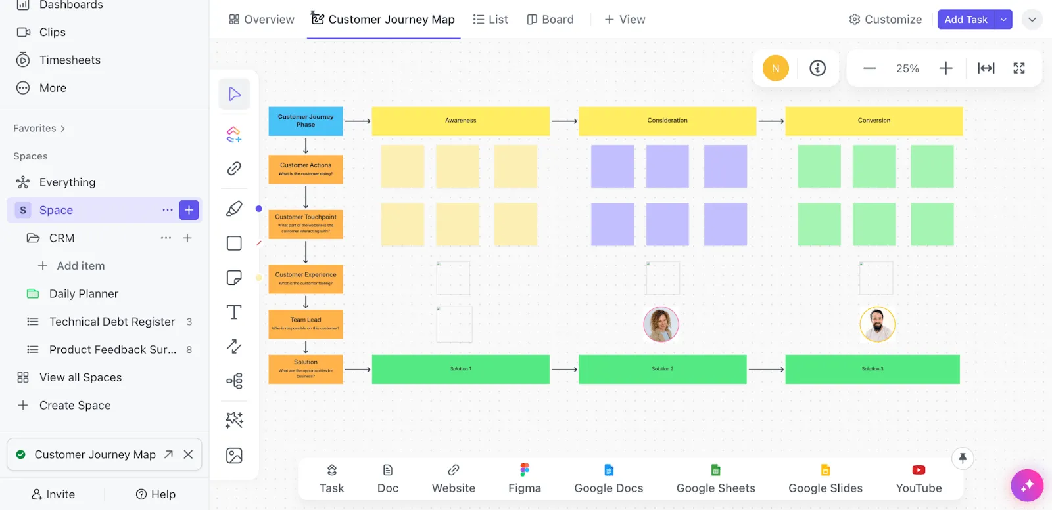The width and height of the screenshot is (1052, 510).
Task: Add a new View
Action: (x=625, y=20)
